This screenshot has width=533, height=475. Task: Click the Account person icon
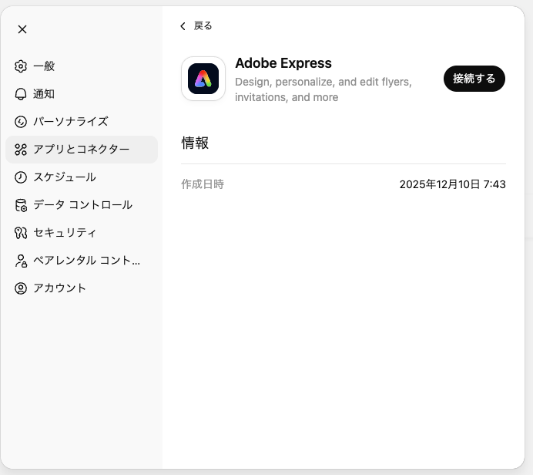21,288
